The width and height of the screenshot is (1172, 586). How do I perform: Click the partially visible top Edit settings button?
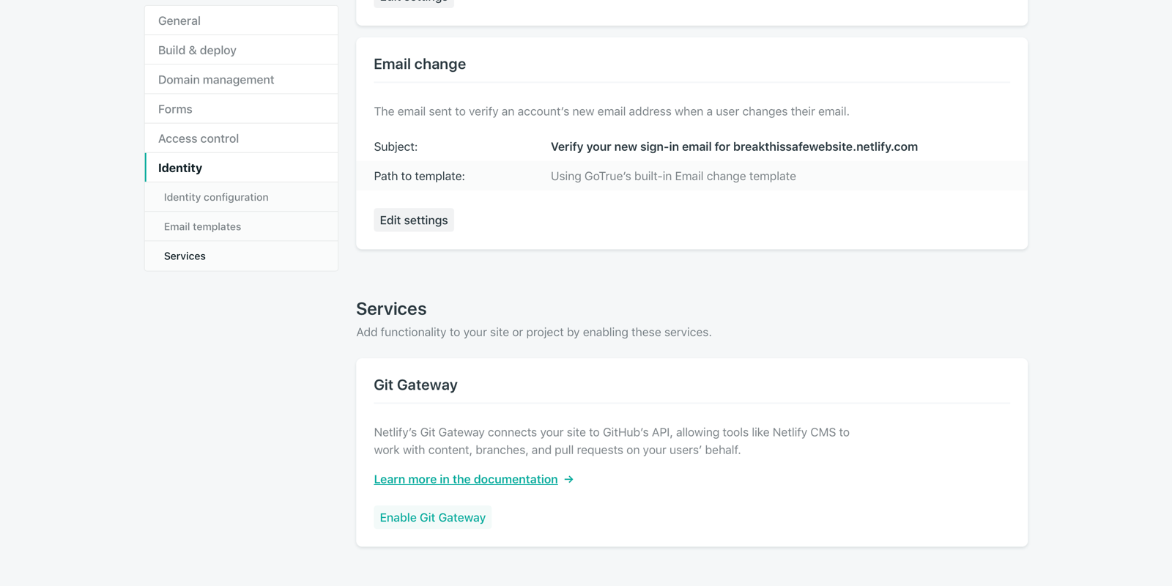[x=414, y=2]
